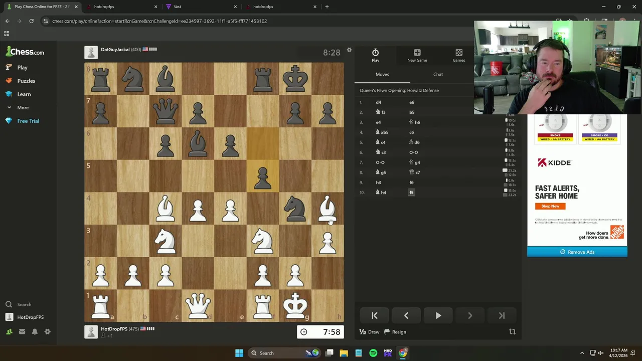Image resolution: width=642 pixels, height=361 pixels.
Task: Jump to the first move in the game
Action: point(374,315)
